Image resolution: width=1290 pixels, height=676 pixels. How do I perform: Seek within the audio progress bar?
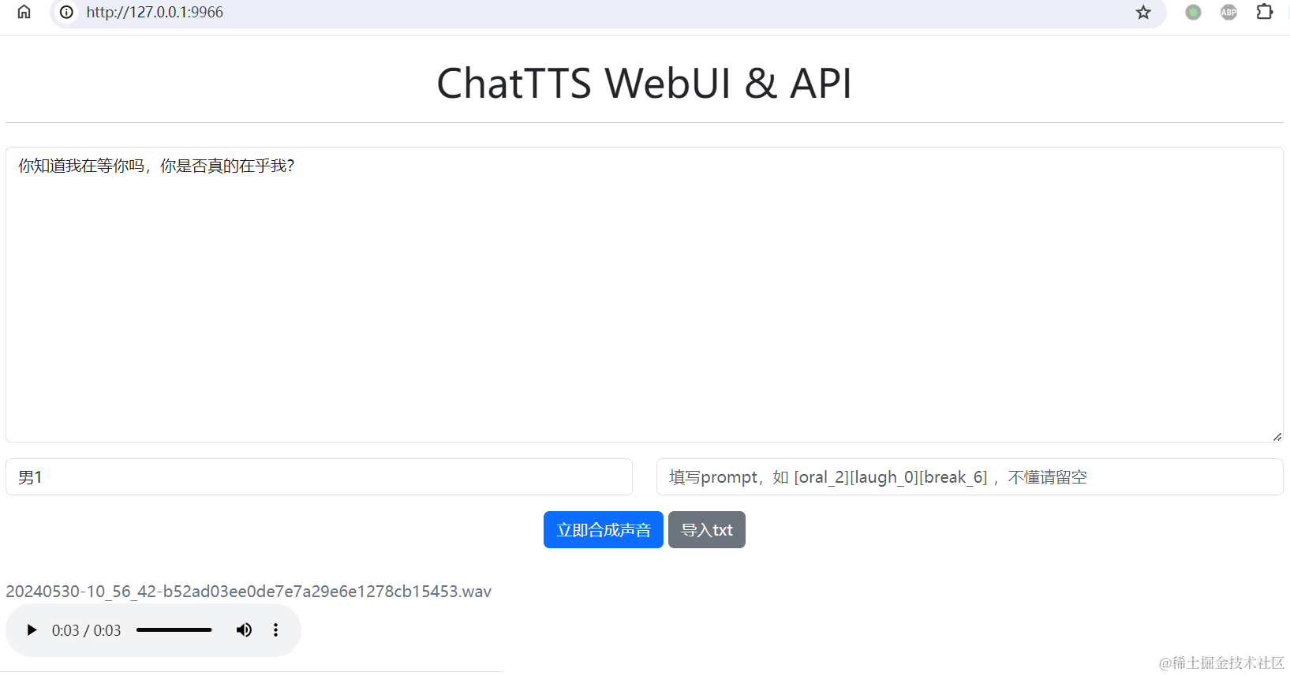pyautogui.click(x=174, y=630)
